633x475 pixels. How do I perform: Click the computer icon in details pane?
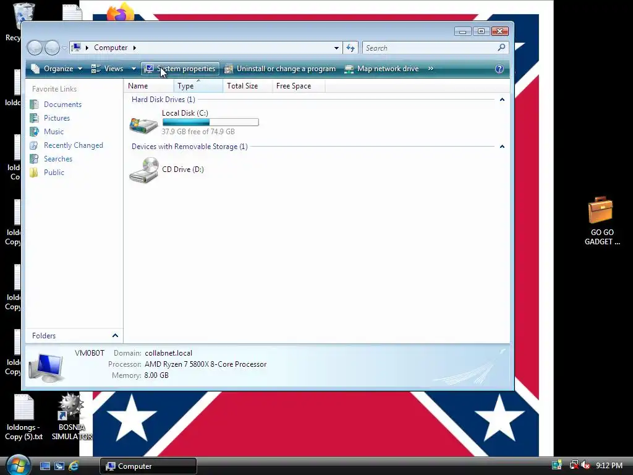(x=46, y=367)
